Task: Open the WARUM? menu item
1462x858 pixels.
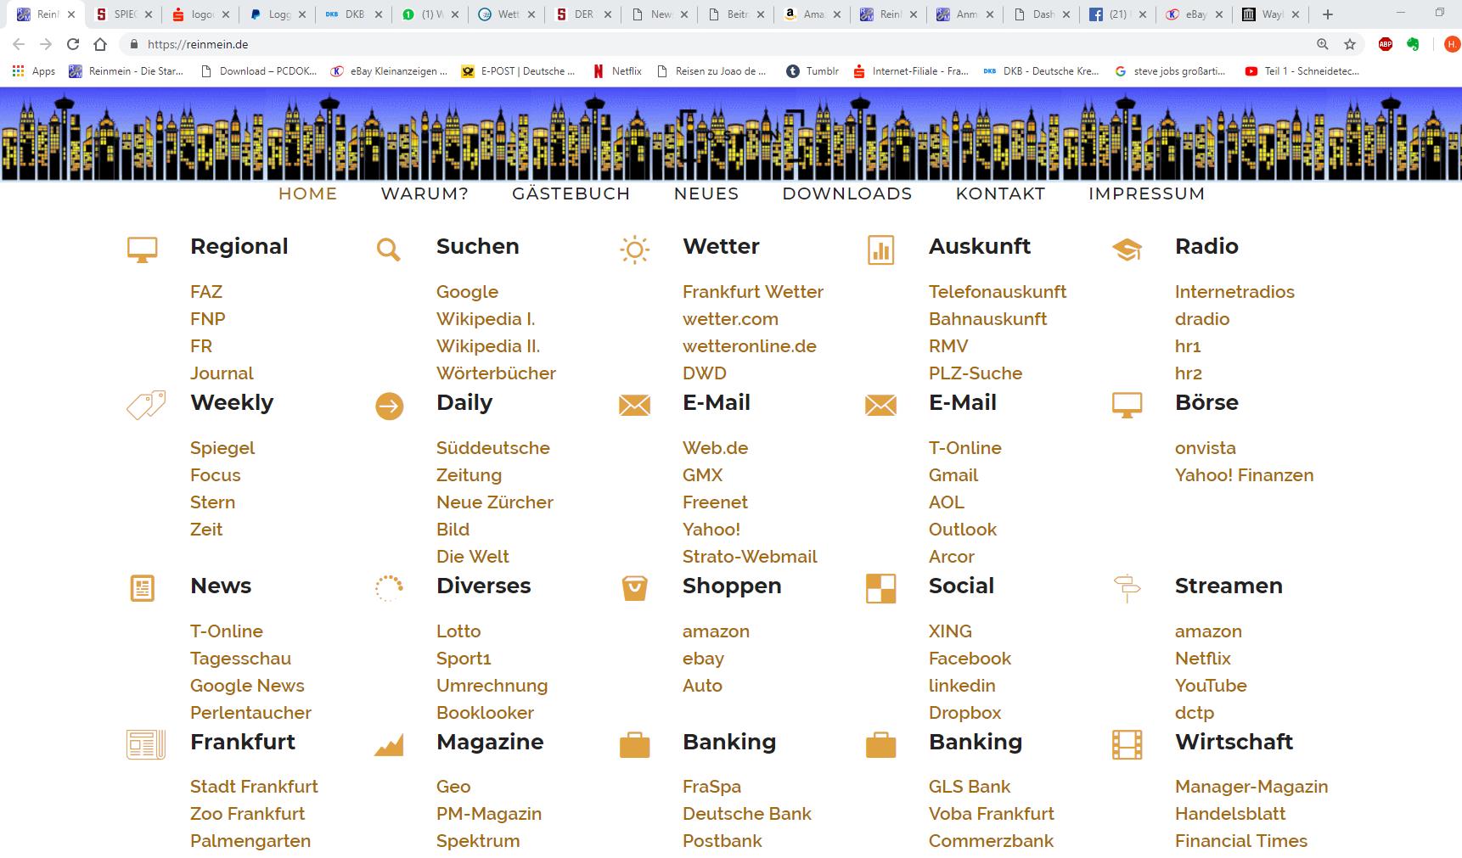Action: pyautogui.click(x=425, y=193)
